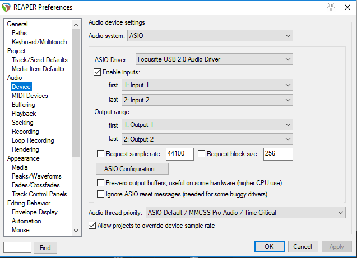Open the ASIO Driver dropdown
This screenshot has width=357, height=258.
pos(214,59)
